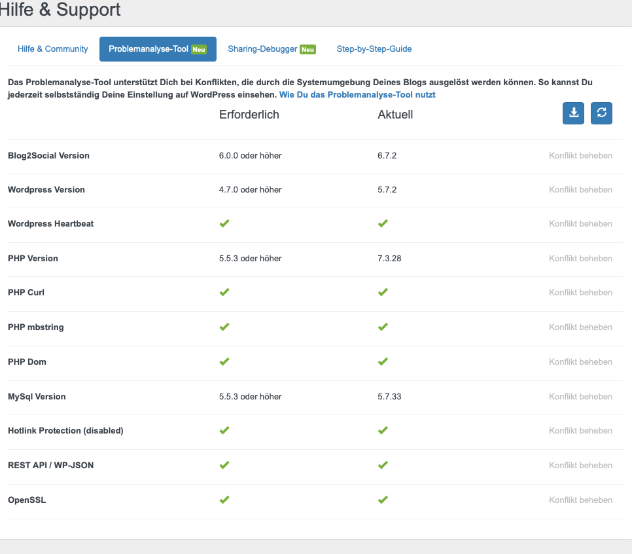Click the Erforderlich checkmark for OpenSSL
632x554 pixels.
coord(224,500)
